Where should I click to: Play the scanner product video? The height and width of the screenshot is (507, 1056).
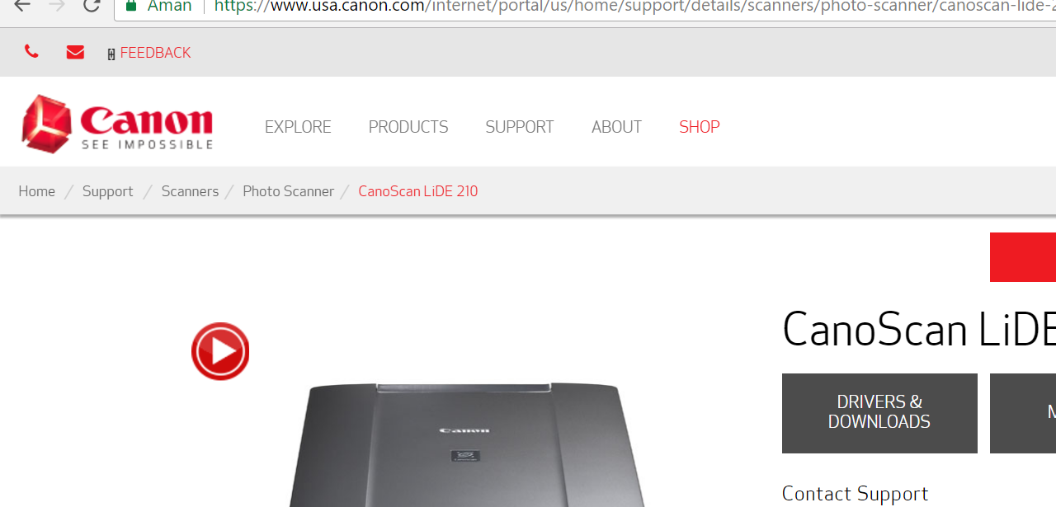coord(220,351)
